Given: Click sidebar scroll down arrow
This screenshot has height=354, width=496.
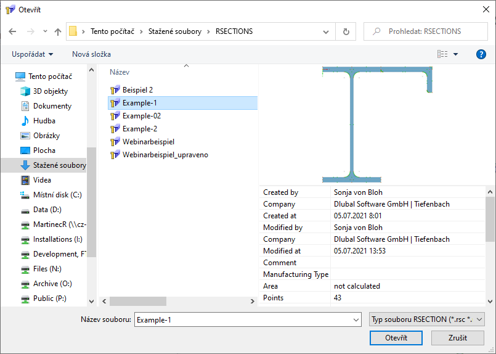Looking at the screenshot, I should click(x=91, y=302).
